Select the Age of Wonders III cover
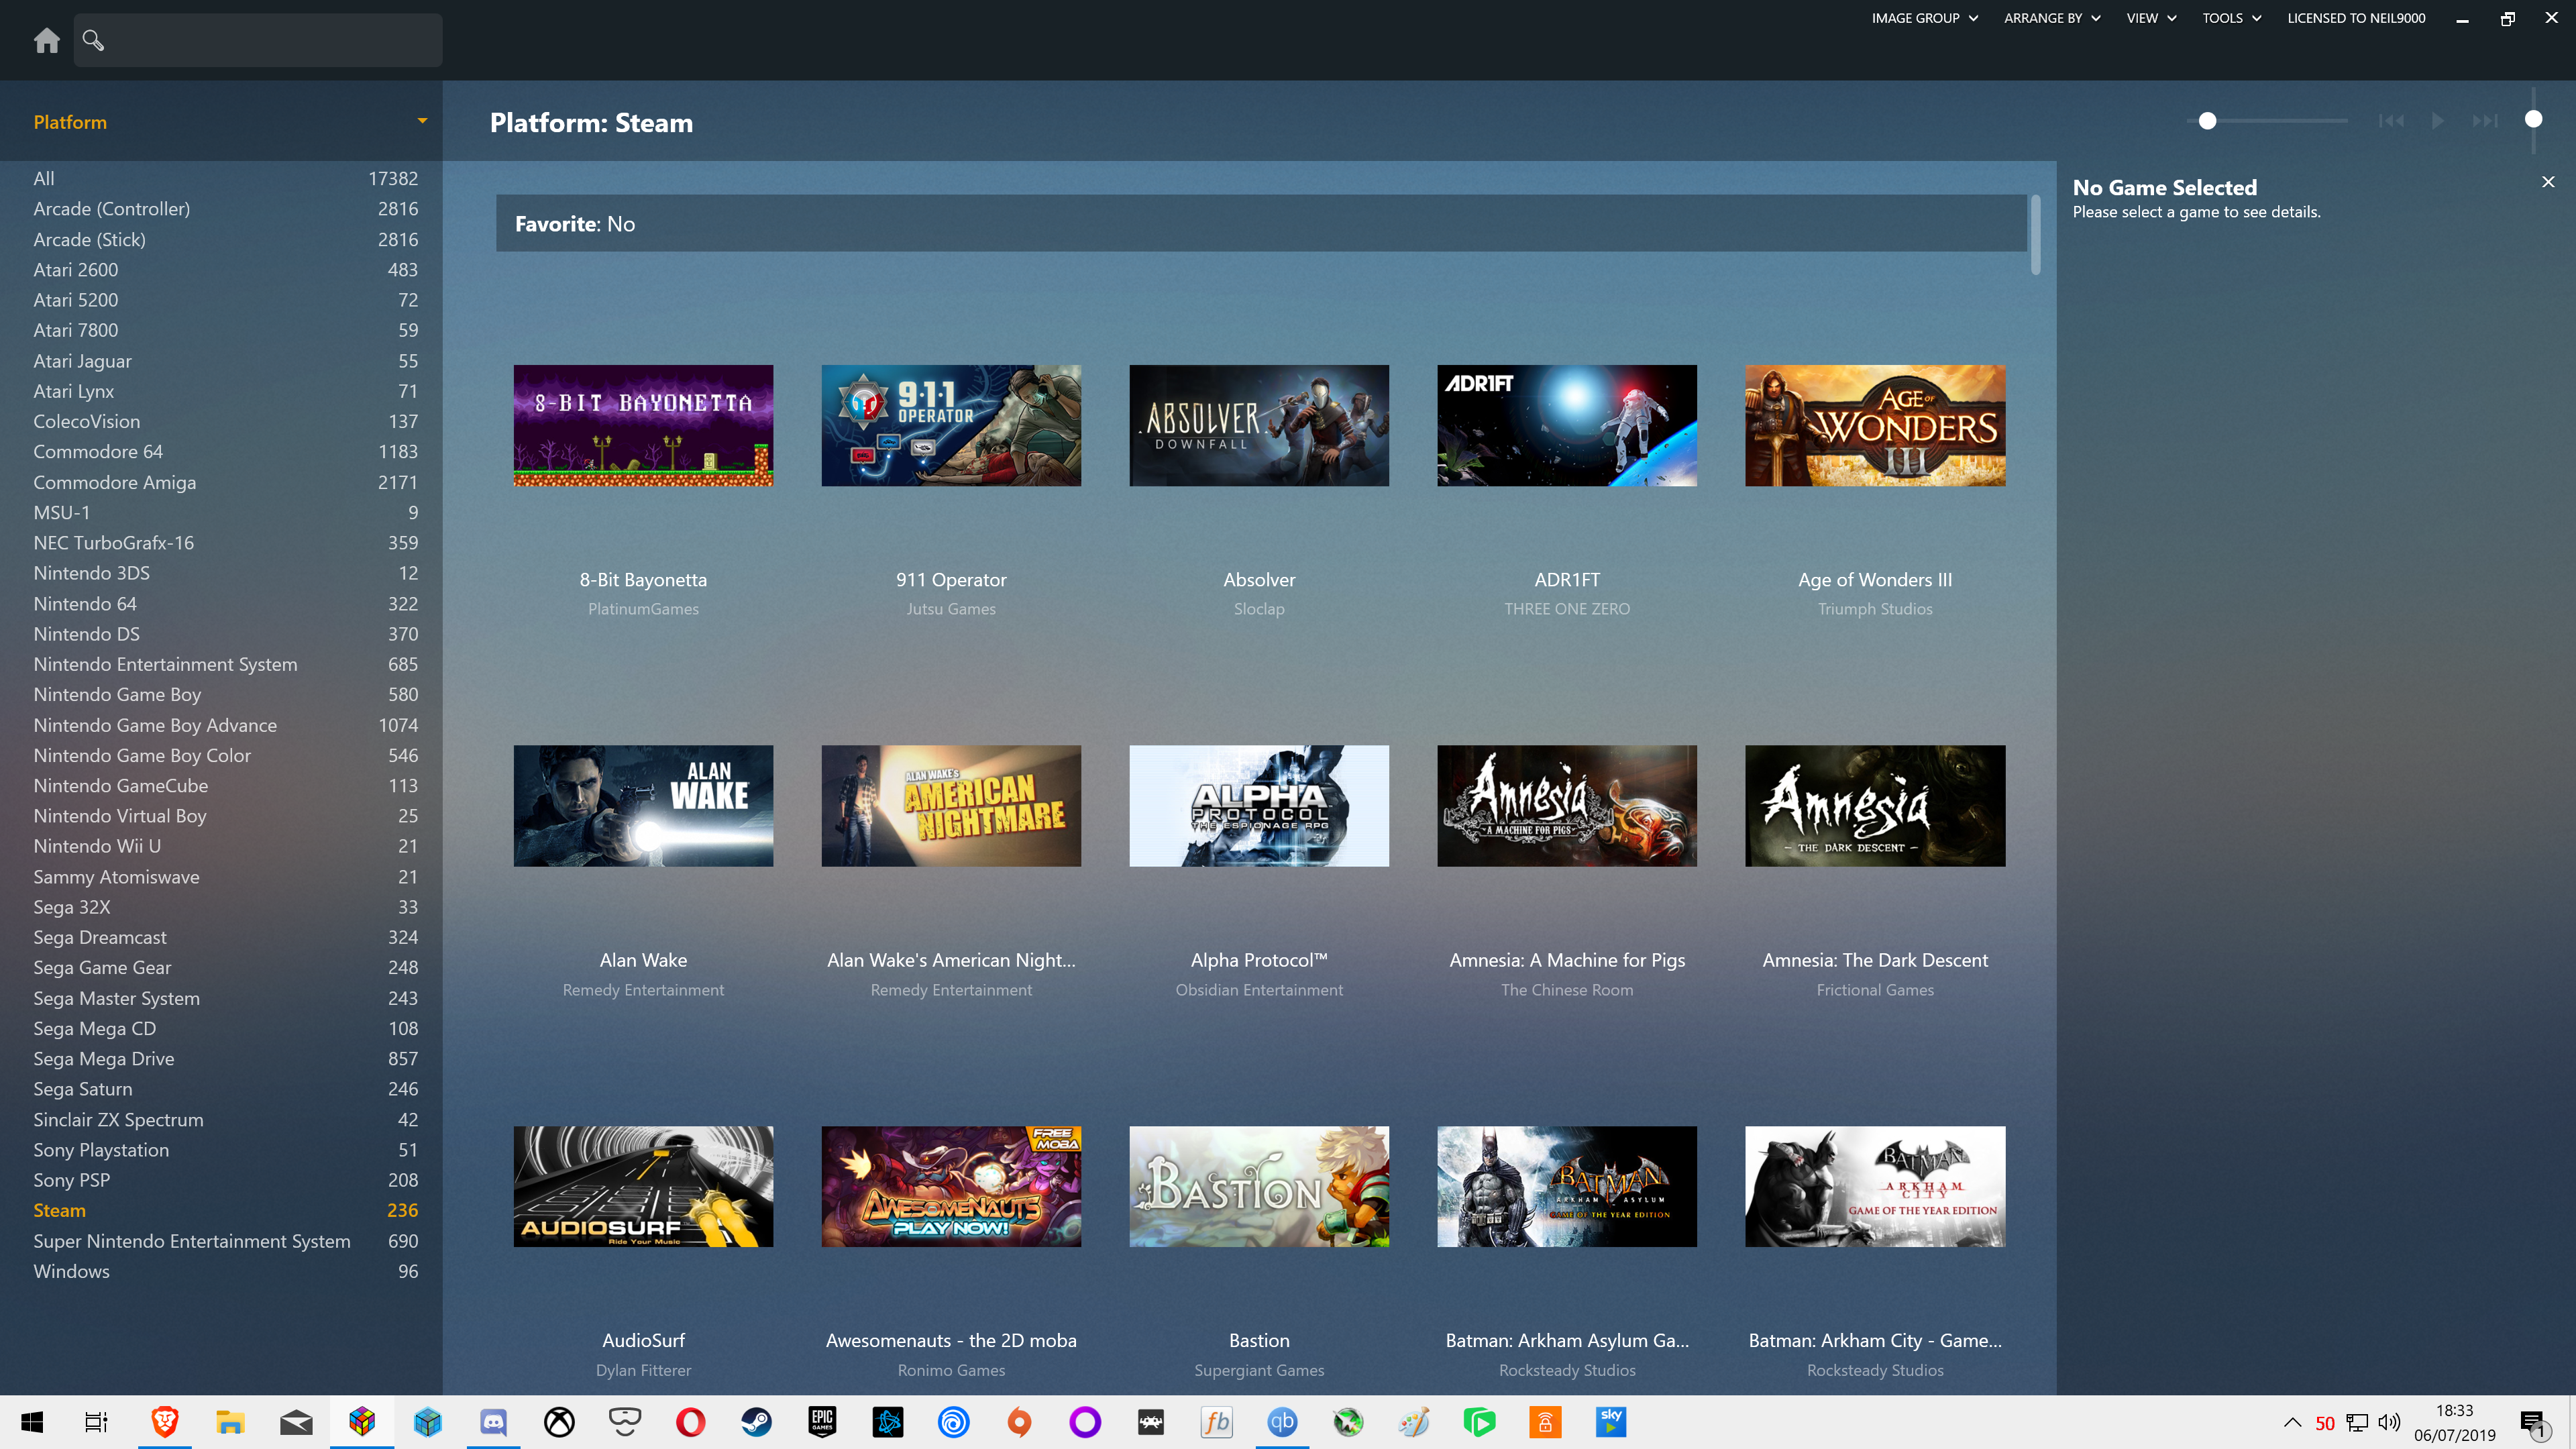2576x1449 pixels. [1875, 425]
